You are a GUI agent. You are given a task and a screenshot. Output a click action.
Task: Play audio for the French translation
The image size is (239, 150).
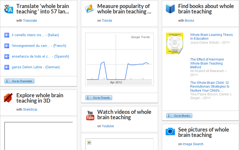(x=7, y=46)
